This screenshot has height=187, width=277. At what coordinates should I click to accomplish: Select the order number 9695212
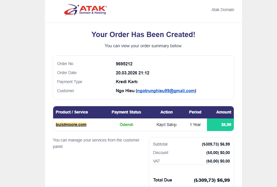(124, 64)
